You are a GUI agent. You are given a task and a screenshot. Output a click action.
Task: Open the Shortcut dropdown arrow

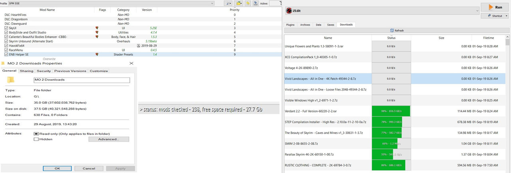pyautogui.click(x=506, y=16)
